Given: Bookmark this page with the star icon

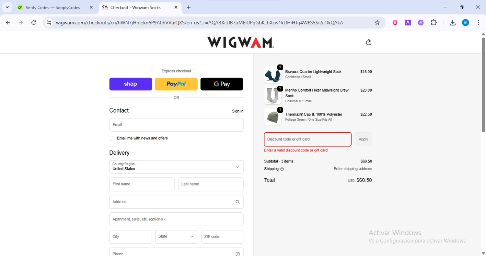Looking at the screenshot, I should coord(377,23).
